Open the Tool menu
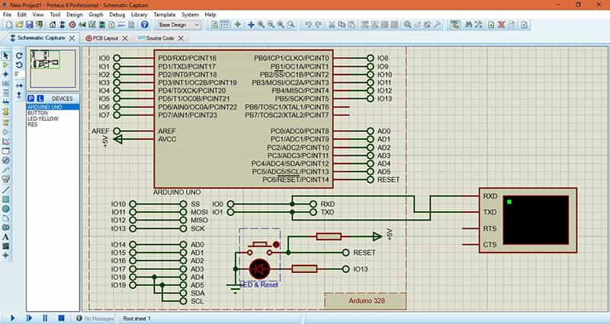610x324 pixels. [x=55, y=14]
